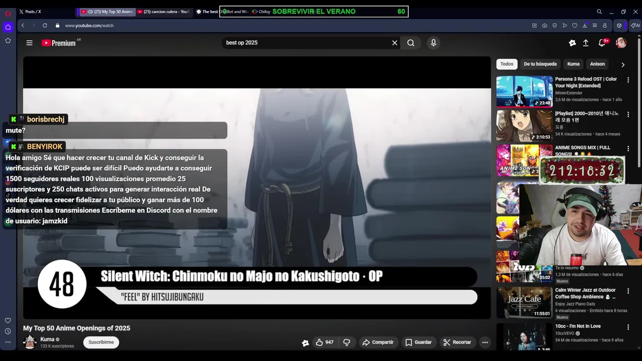Open options menu for 2000~2010 playlist
Viewport: 642px width, 361px height.
tap(628, 115)
